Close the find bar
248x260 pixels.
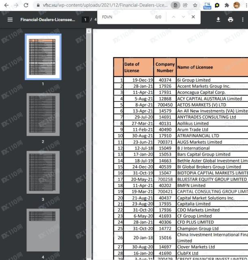[x=193, y=17]
